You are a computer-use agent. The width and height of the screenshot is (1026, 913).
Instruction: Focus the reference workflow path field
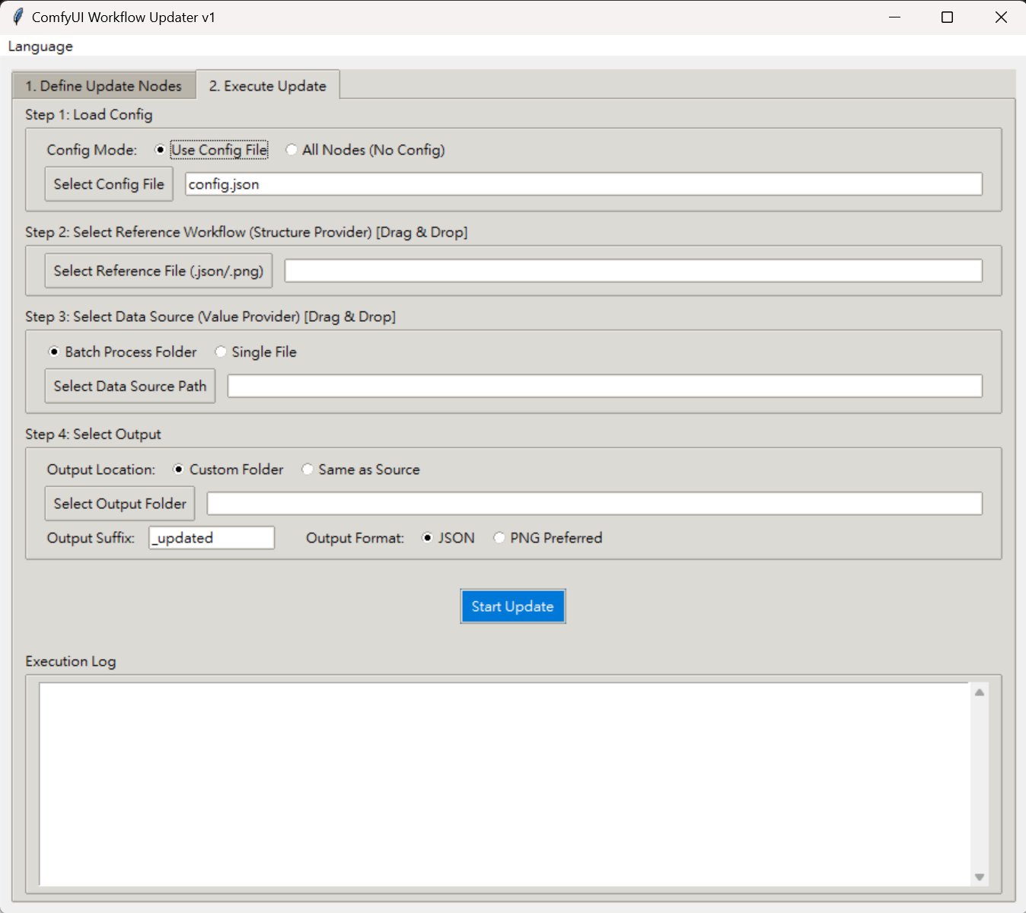[x=632, y=271]
